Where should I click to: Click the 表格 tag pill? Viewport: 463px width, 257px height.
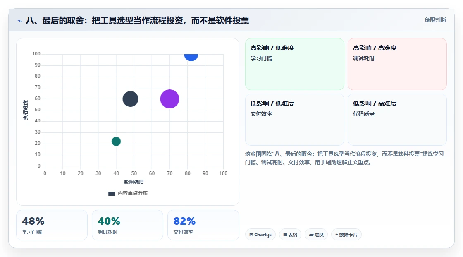tap(290, 235)
